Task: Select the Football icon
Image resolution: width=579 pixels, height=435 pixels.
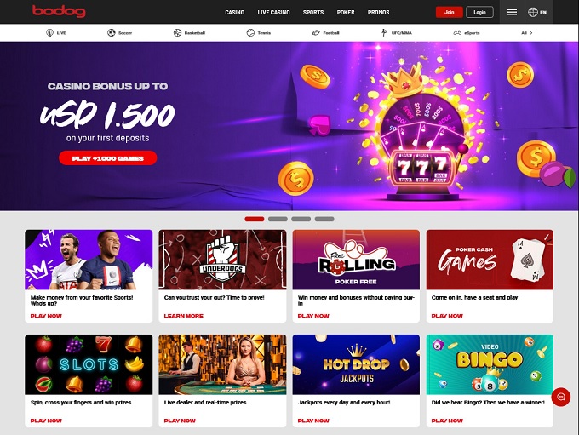Action: [316, 33]
